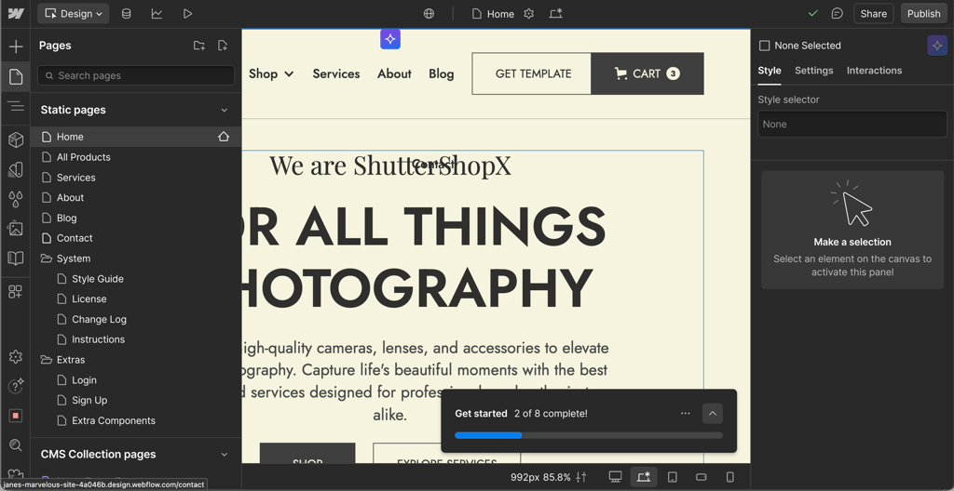This screenshot has height=491, width=954.
Task: Open the Help question mark icon
Action: coord(16,386)
